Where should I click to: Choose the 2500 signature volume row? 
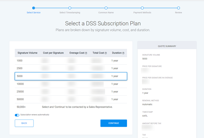pos(71,68)
